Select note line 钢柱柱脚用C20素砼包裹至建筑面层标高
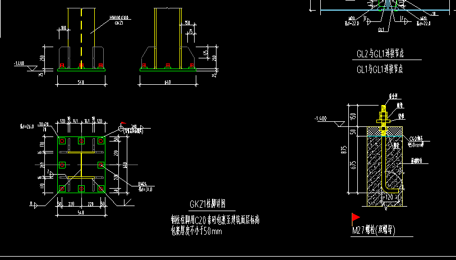This screenshot has height=260, width=456. pyautogui.click(x=215, y=220)
